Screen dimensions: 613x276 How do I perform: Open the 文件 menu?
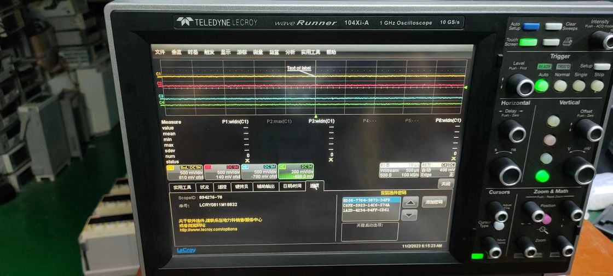click(160, 53)
